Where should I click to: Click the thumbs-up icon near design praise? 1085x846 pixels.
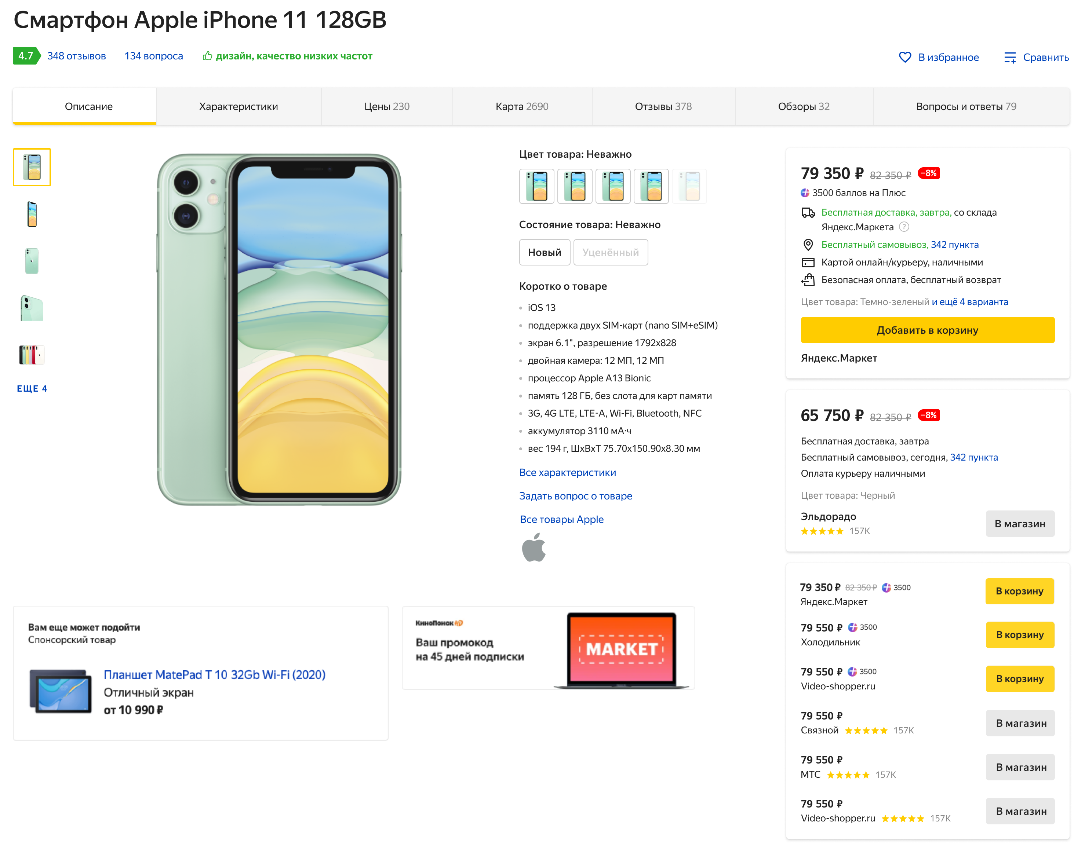[x=207, y=56]
